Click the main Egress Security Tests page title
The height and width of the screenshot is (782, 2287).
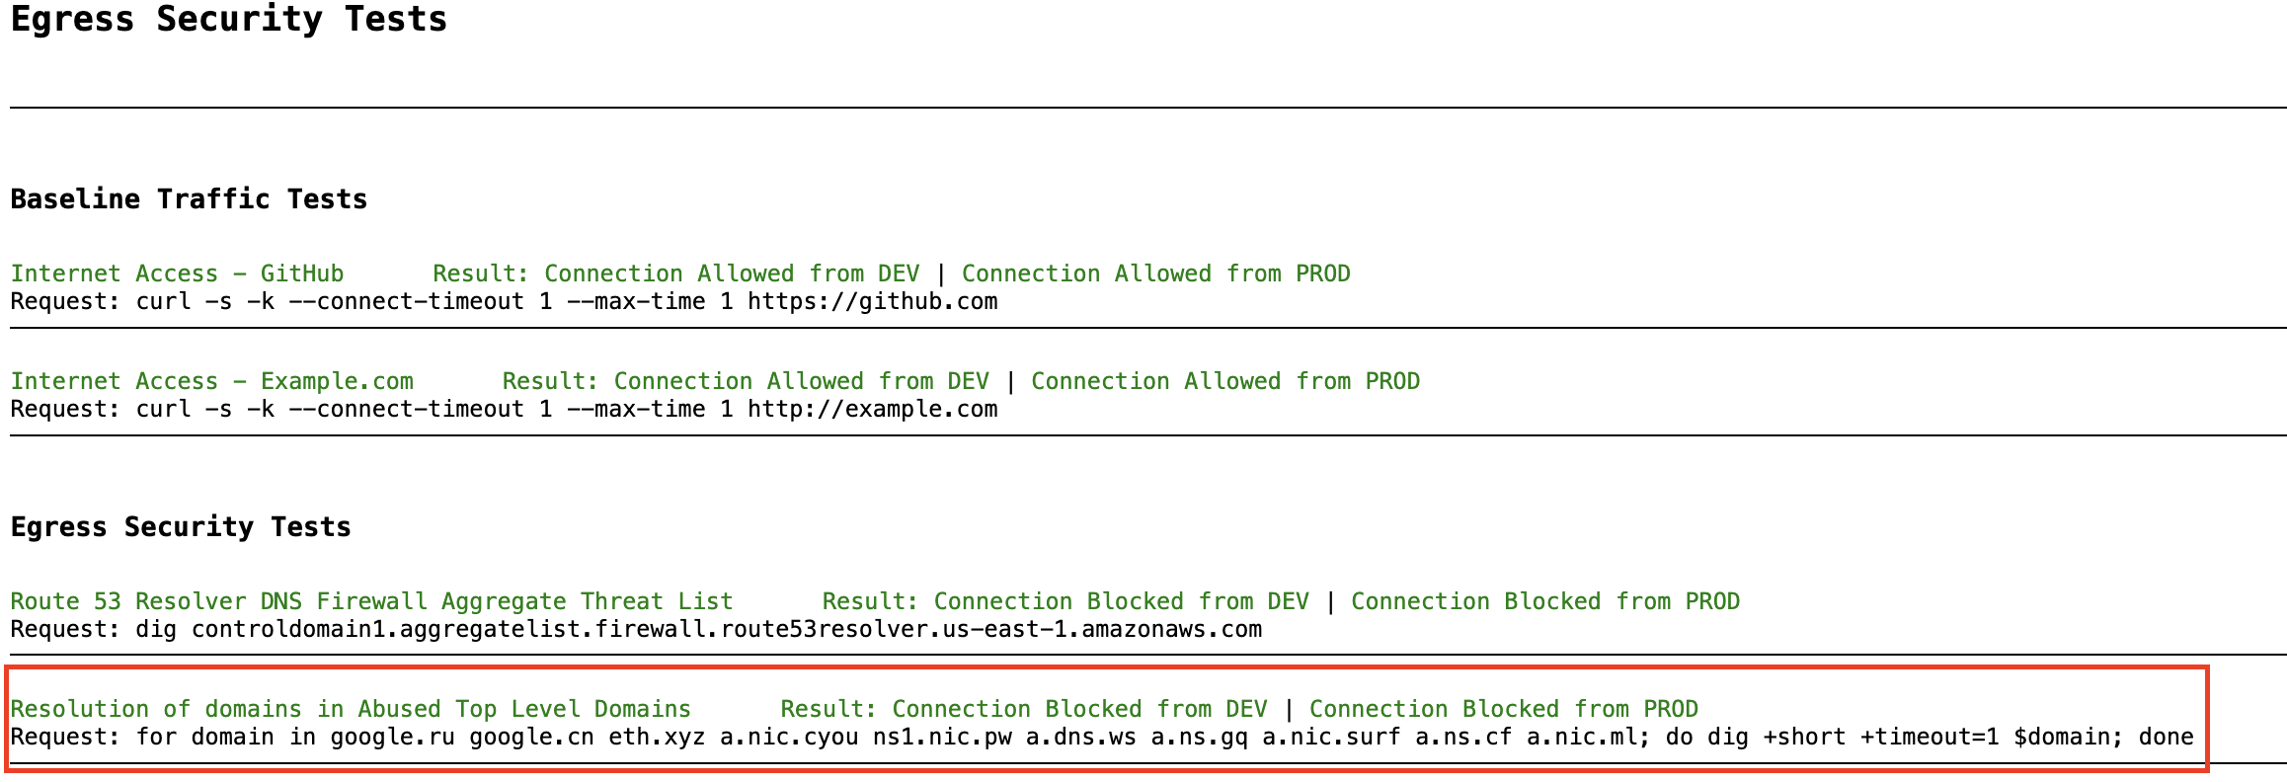228,20
